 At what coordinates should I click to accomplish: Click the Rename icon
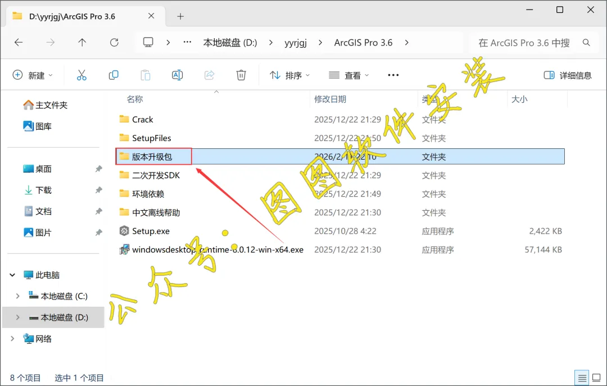click(177, 75)
